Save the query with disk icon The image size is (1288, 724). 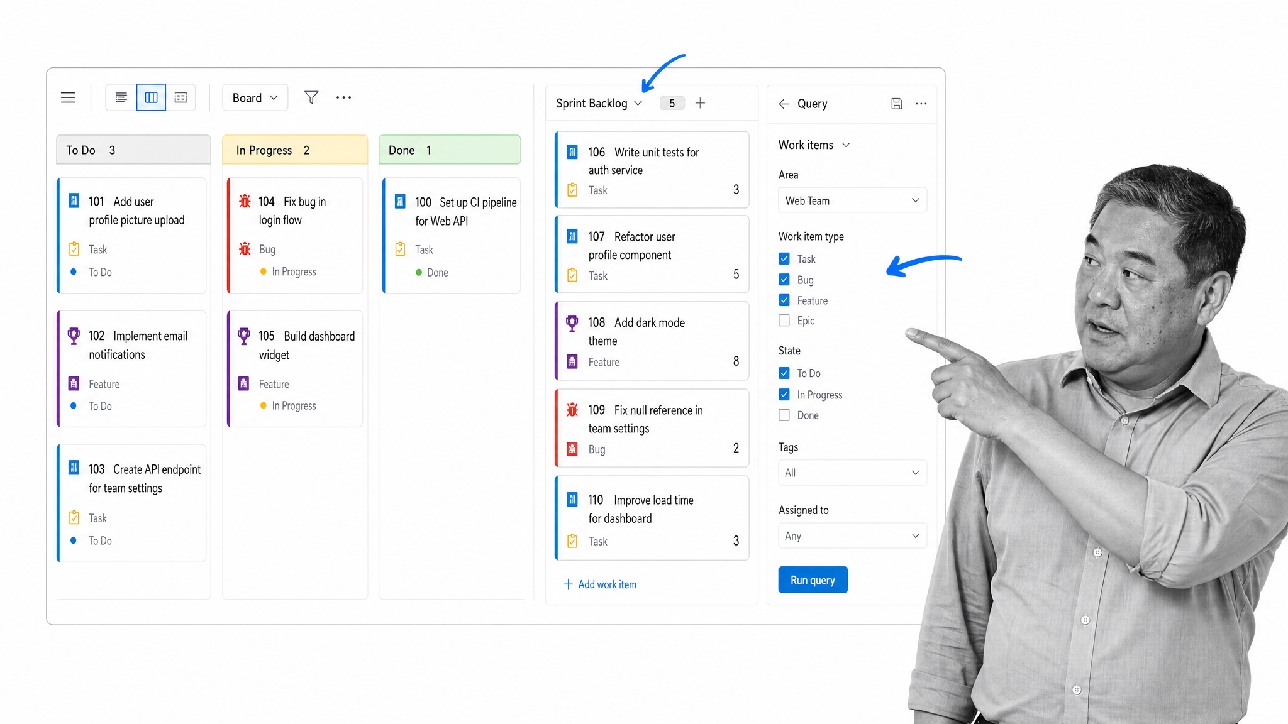coord(897,104)
